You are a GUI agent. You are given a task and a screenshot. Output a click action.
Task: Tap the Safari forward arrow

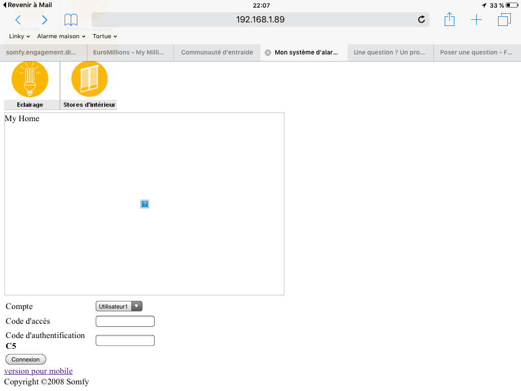coord(44,20)
